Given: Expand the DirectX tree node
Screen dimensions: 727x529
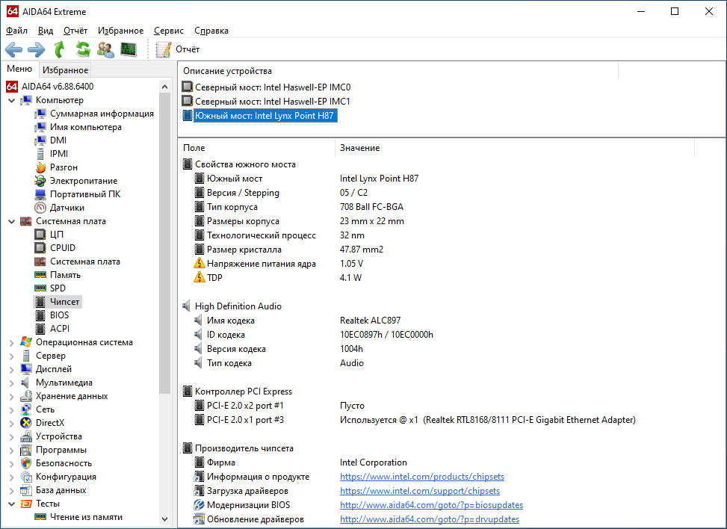Looking at the screenshot, I should (x=12, y=423).
